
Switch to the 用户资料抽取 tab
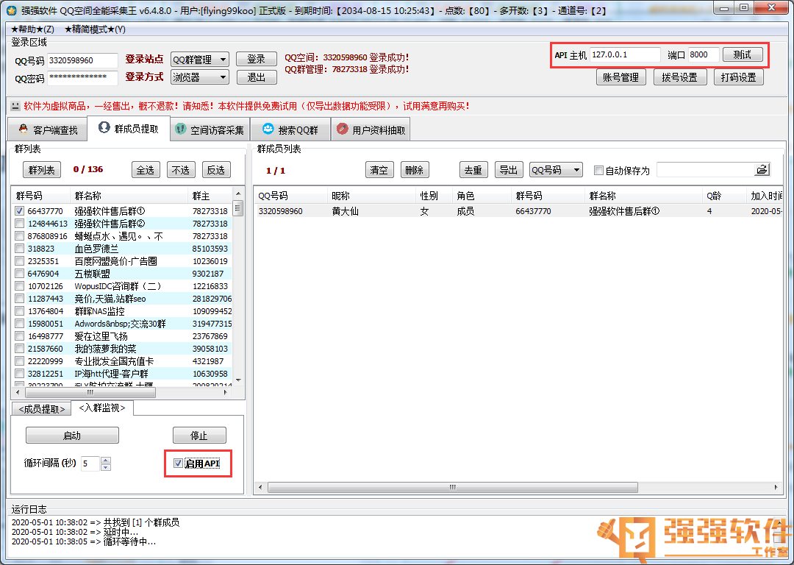[371, 129]
